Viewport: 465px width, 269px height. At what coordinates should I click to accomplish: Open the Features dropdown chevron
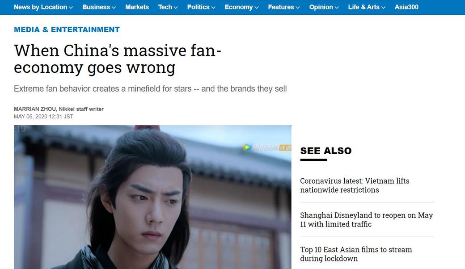[298, 8]
